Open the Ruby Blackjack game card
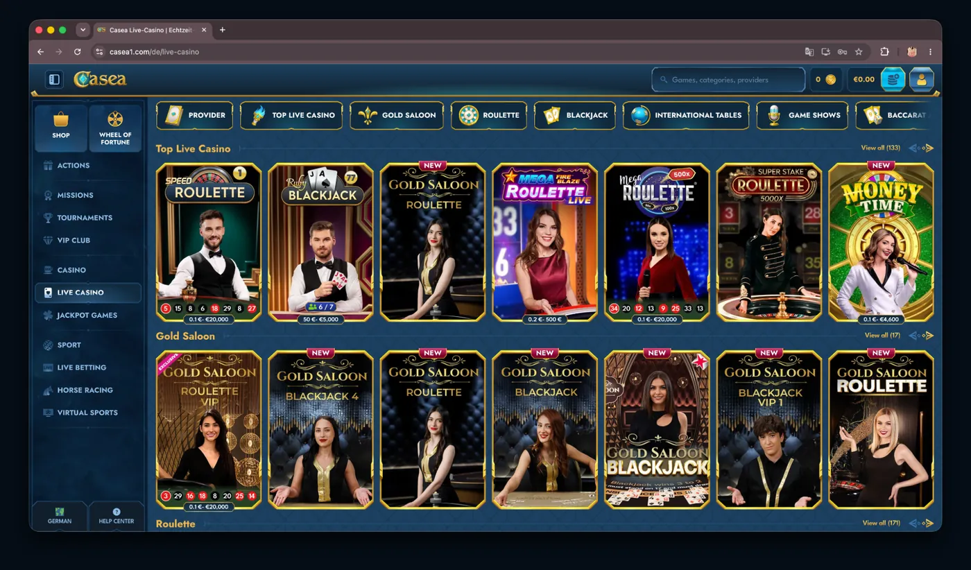 pos(321,242)
